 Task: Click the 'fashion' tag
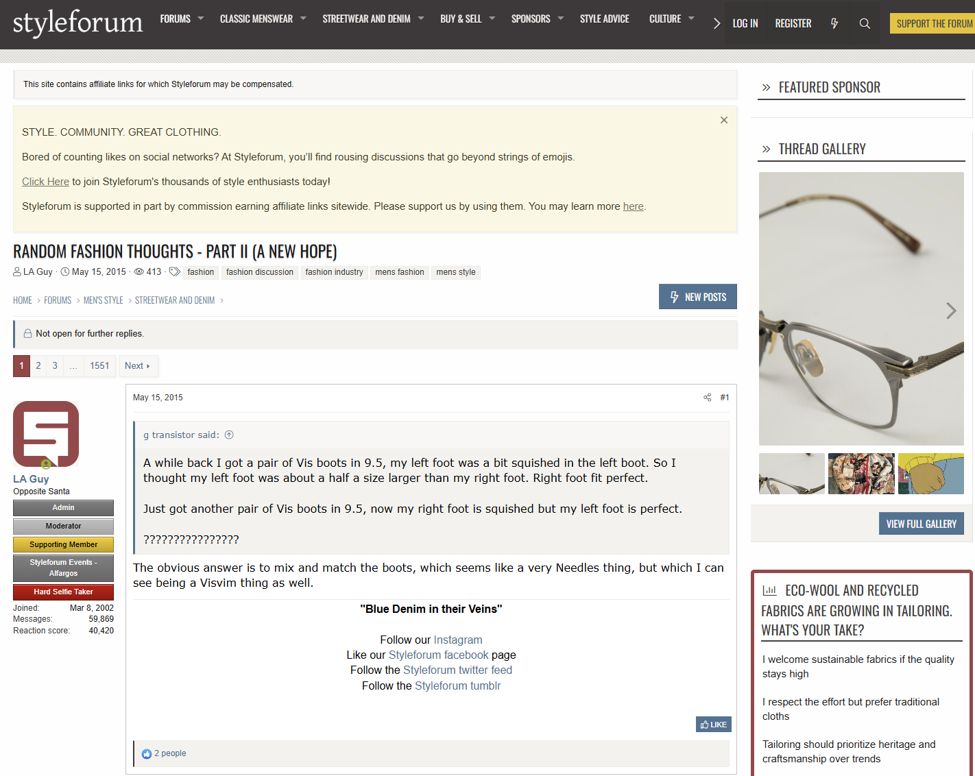[201, 272]
